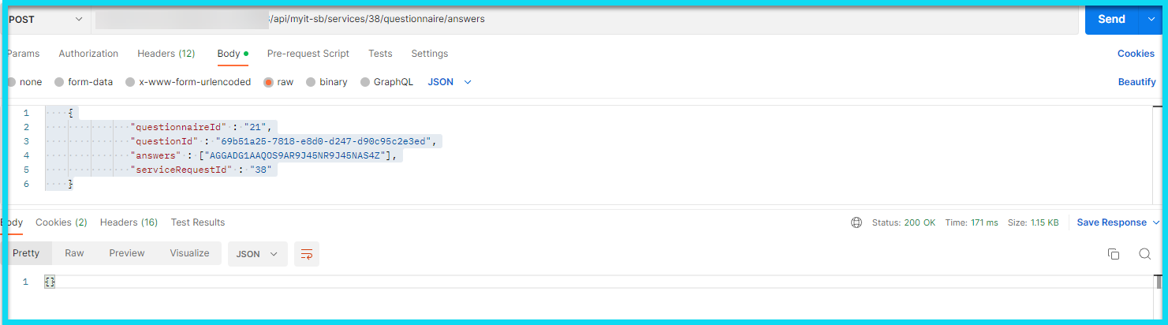
Task: Open the Cookies link
Action: coord(1136,54)
